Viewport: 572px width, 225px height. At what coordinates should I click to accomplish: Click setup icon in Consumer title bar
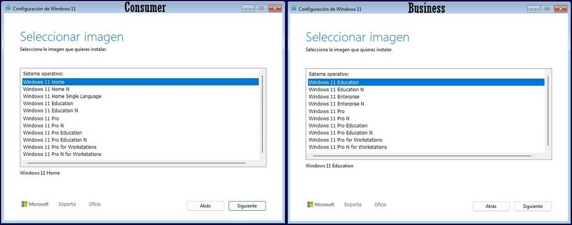(8, 8)
